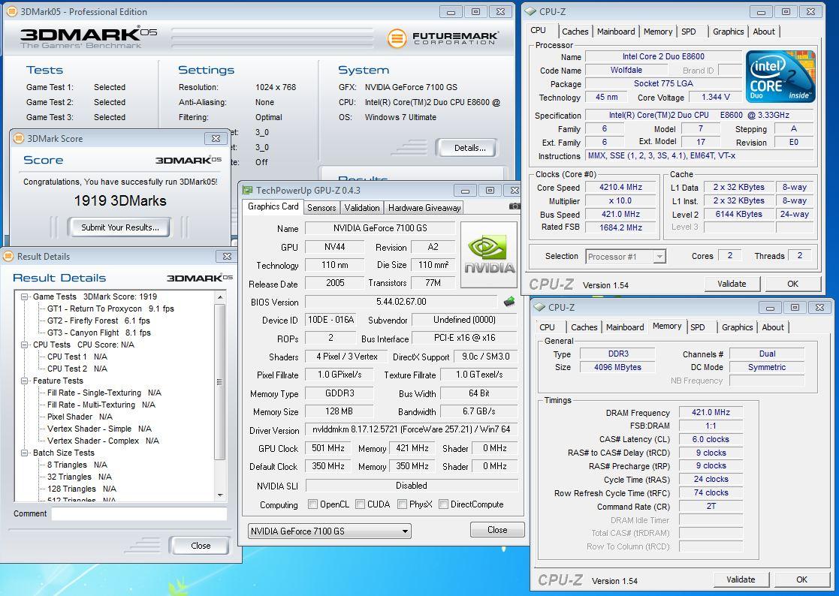839x596 pixels.
Task: Select the Pixel Shader tree row
Action: (x=80, y=417)
